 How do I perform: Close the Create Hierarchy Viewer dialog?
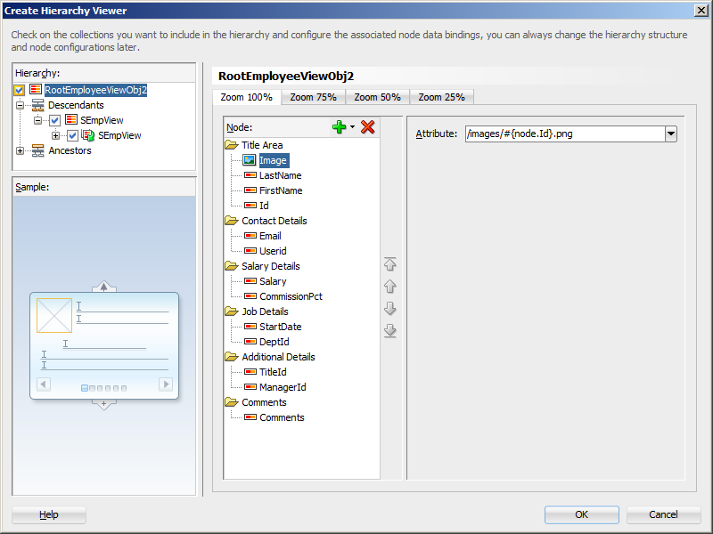[x=701, y=11]
